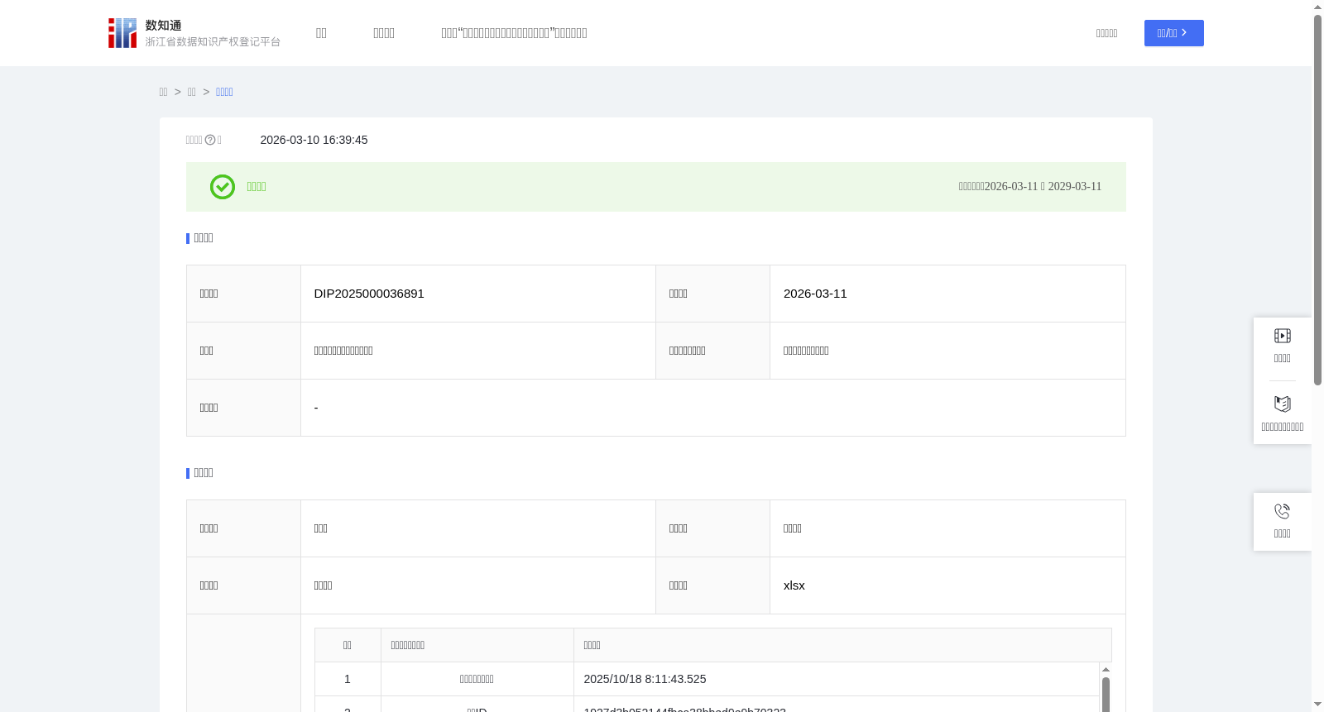Click the blue header button with arrow
This screenshot has width=1324, height=712.
(1173, 33)
